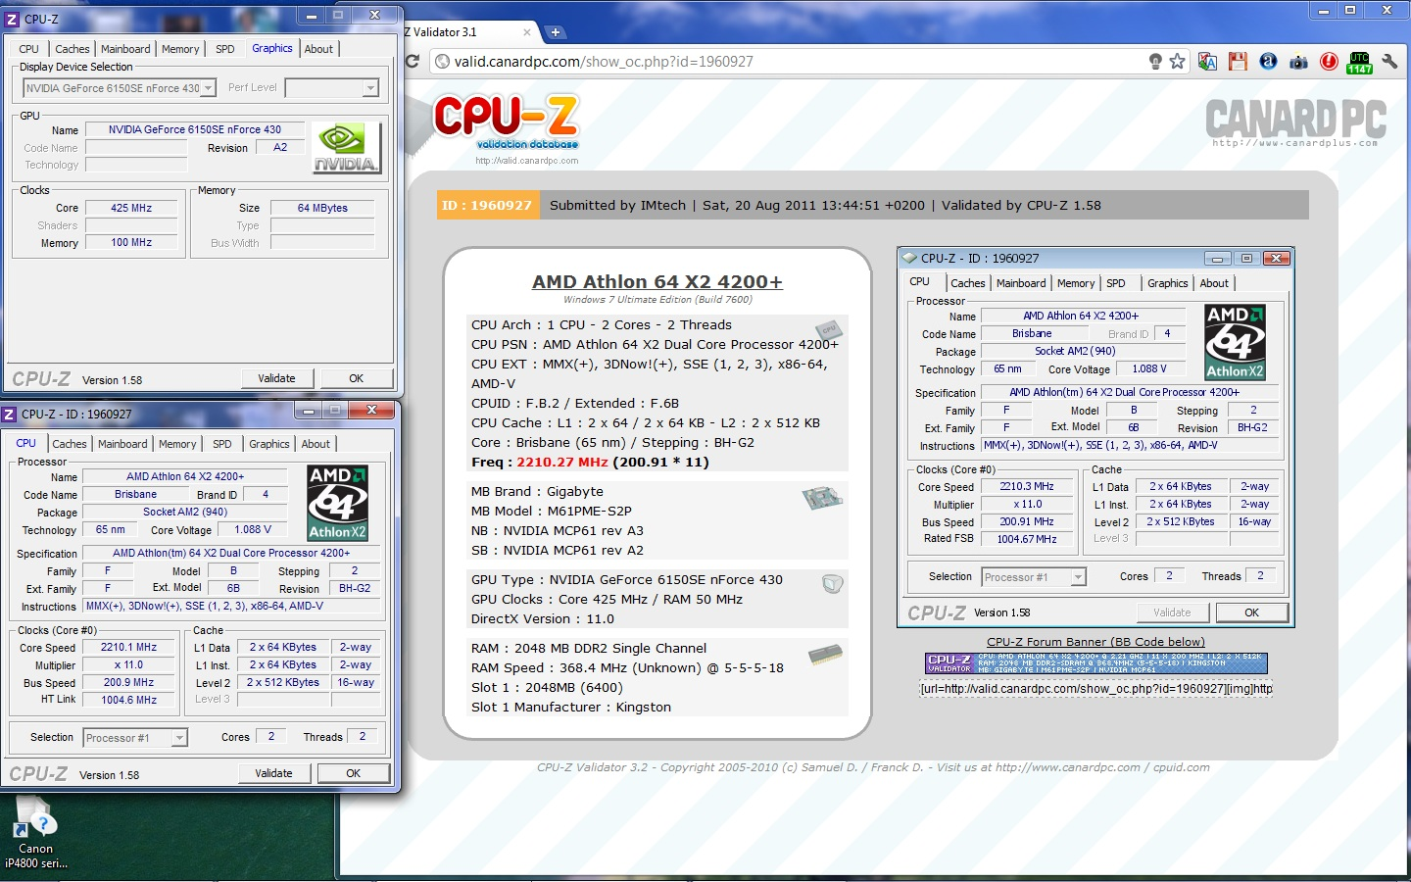Image resolution: width=1411 pixels, height=882 pixels.
Task: Click OK in CPU-Z ID 1960927 window
Action: (354, 773)
